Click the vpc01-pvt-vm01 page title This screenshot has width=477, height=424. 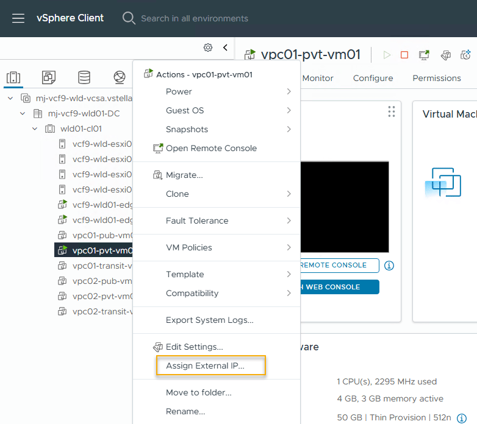click(x=310, y=55)
